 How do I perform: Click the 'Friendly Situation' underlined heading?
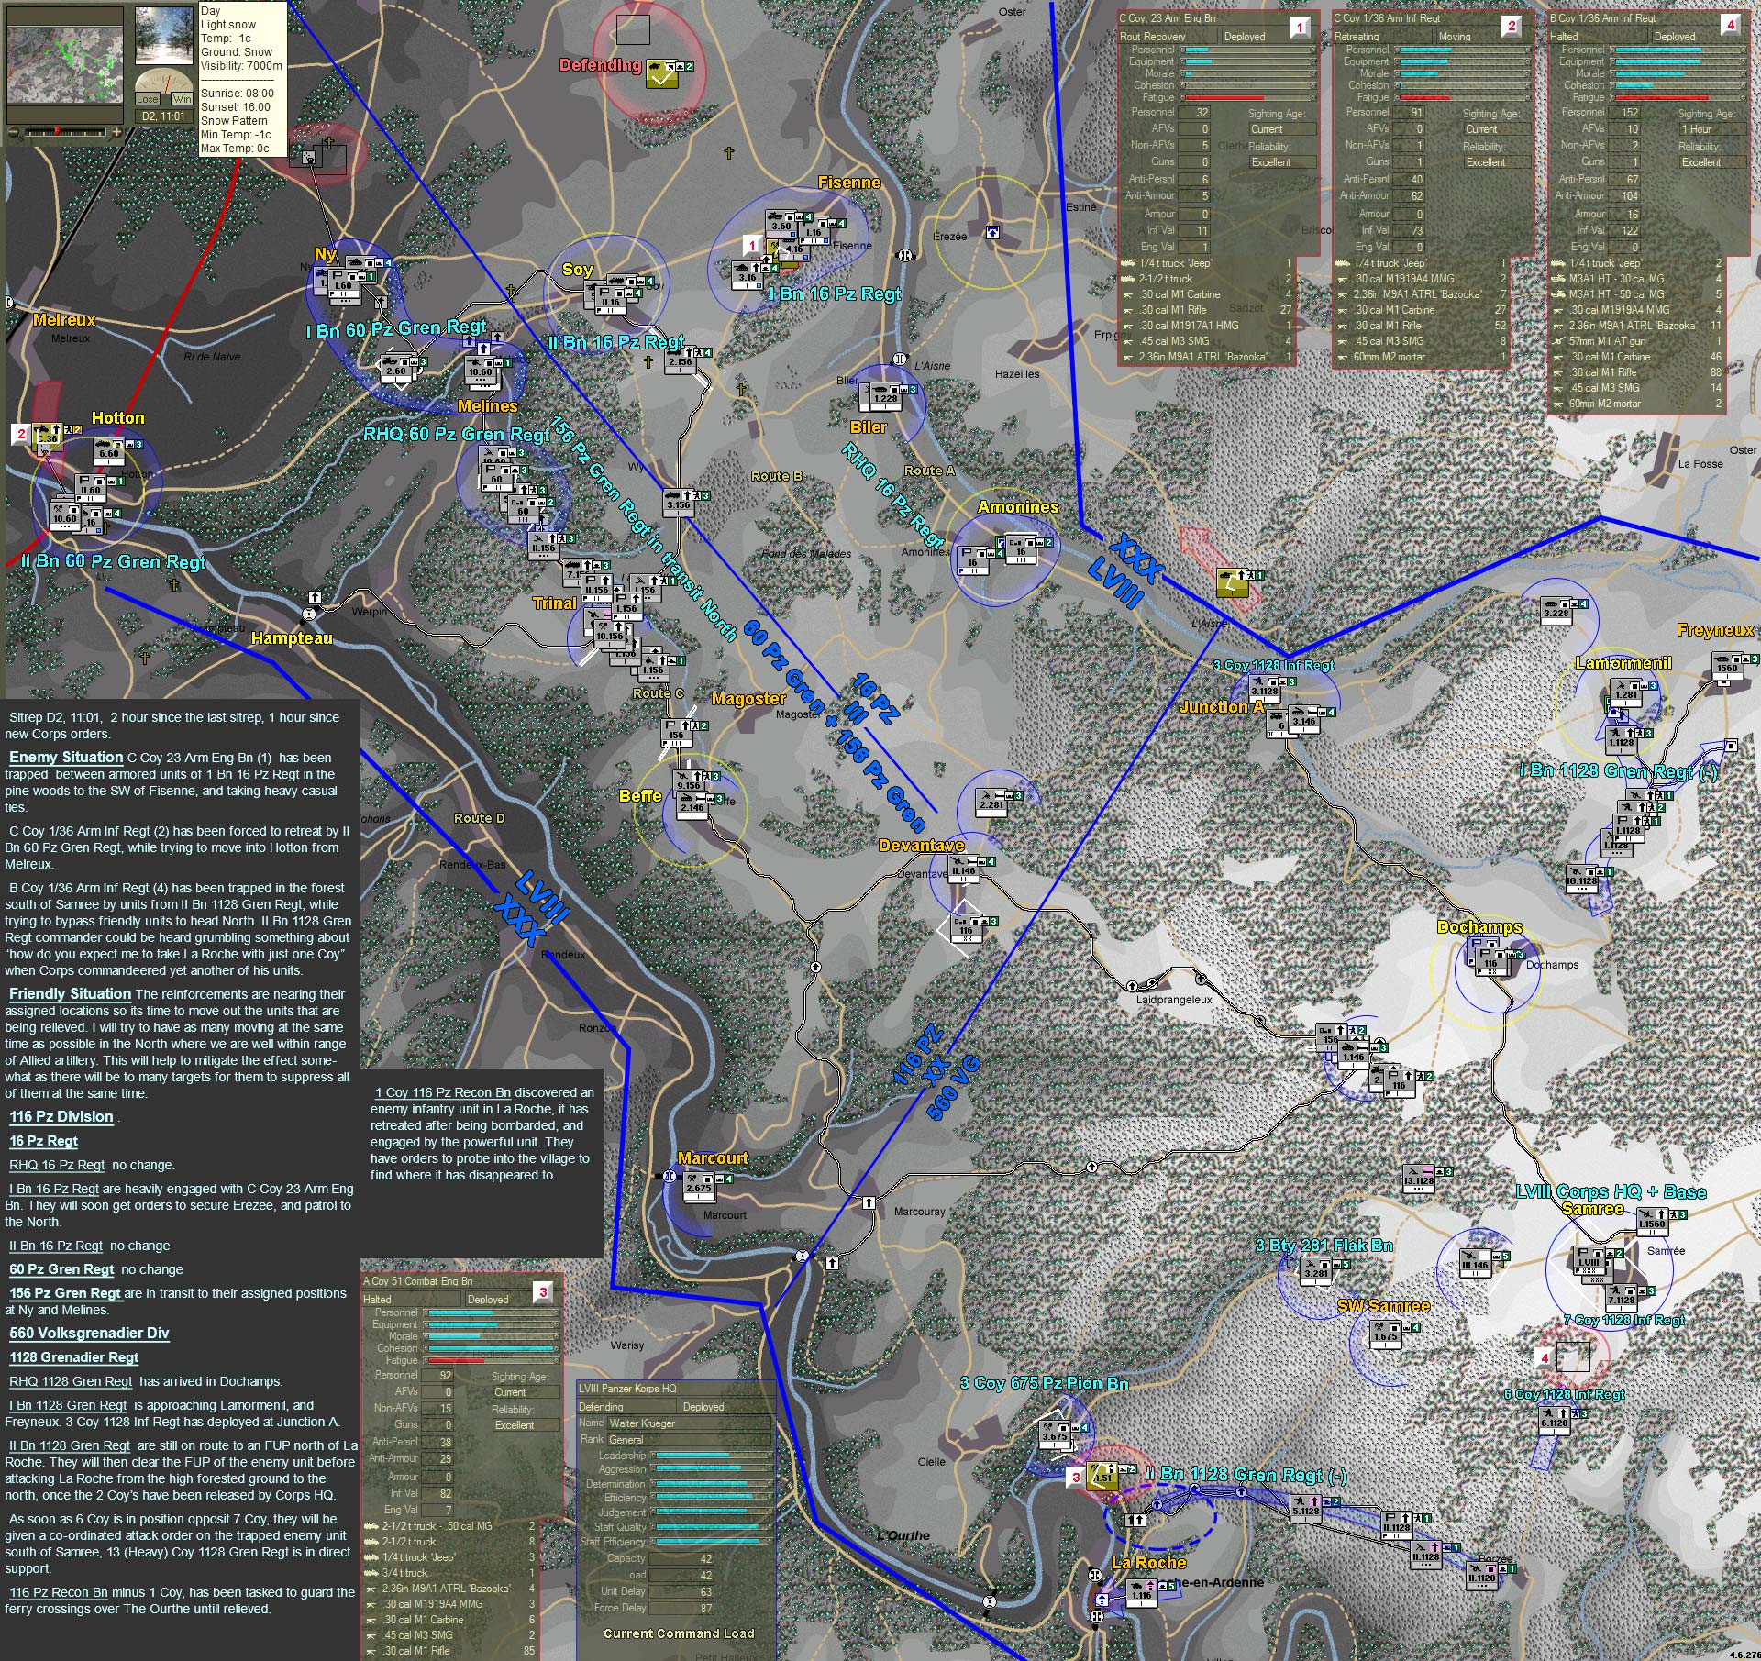71,993
